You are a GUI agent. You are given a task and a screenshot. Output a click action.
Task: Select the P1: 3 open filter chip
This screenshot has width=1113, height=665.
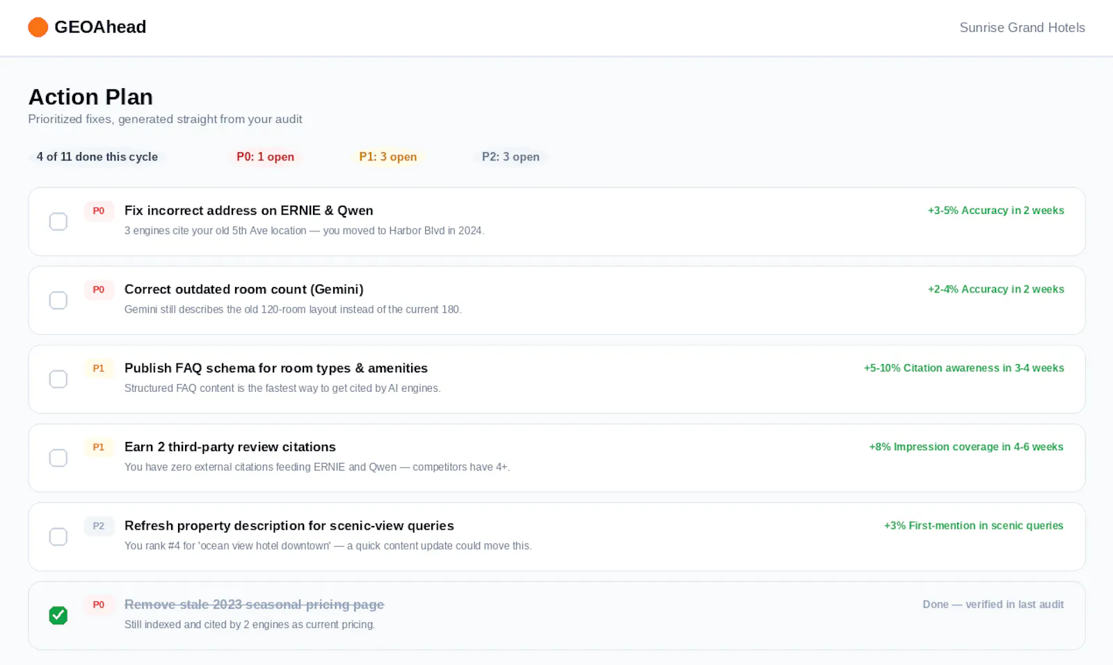click(387, 157)
